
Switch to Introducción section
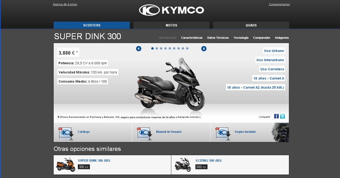[x=168, y=38]
